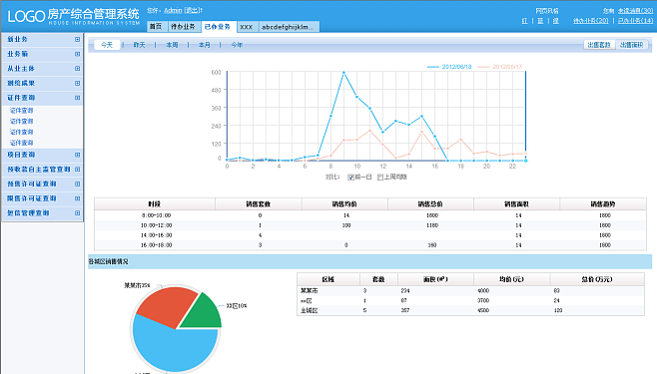Sort by the 时段 column header

pyautogui.click(x=154, y=204)
